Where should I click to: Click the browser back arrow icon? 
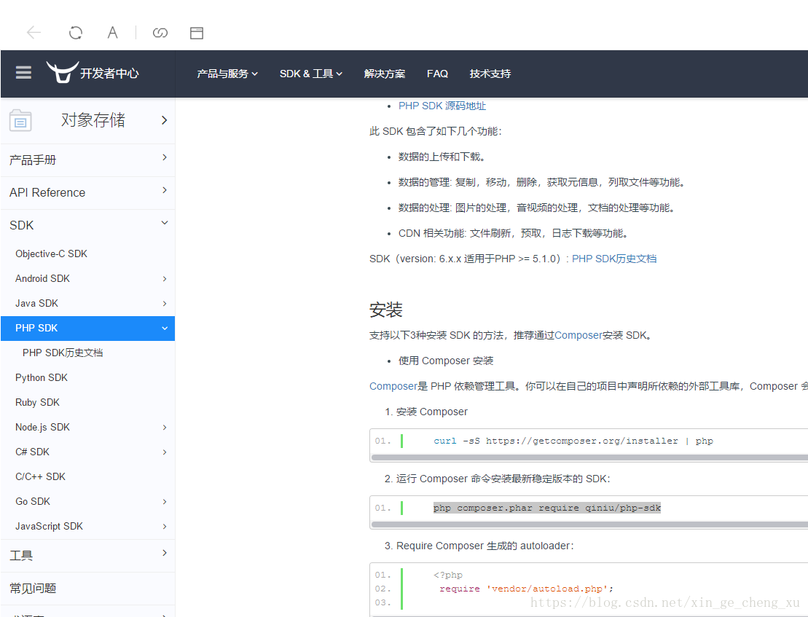tap(34, 32)
